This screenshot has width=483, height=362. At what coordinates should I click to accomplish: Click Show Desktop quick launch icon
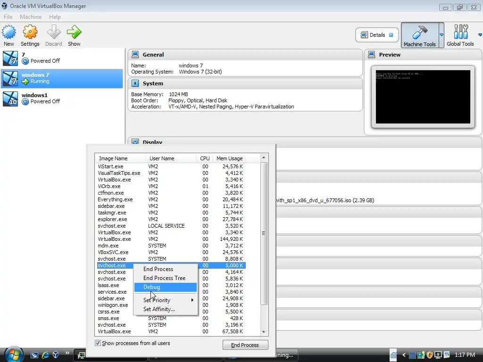click(34, 355)
